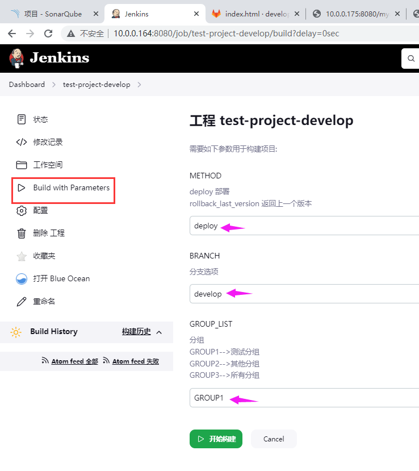Open the METHOD deploy dropdown

tap(304, 226)
